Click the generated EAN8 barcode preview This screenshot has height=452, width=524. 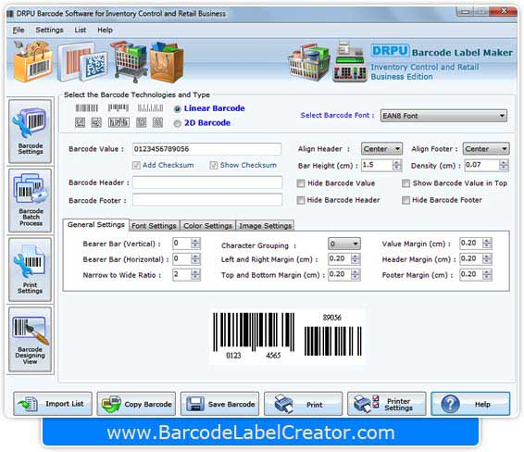(x=287, y=336)
